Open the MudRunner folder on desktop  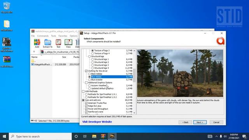point(7,25)
